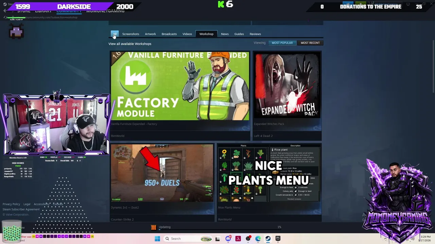Open Left 4 Dead 2 game link
Screen dimensions: 435x244
[x=263, y=136]
